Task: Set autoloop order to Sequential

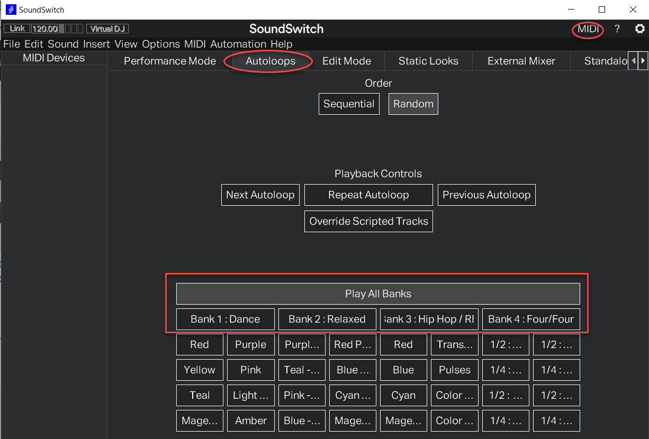Action: click(349, 104)
